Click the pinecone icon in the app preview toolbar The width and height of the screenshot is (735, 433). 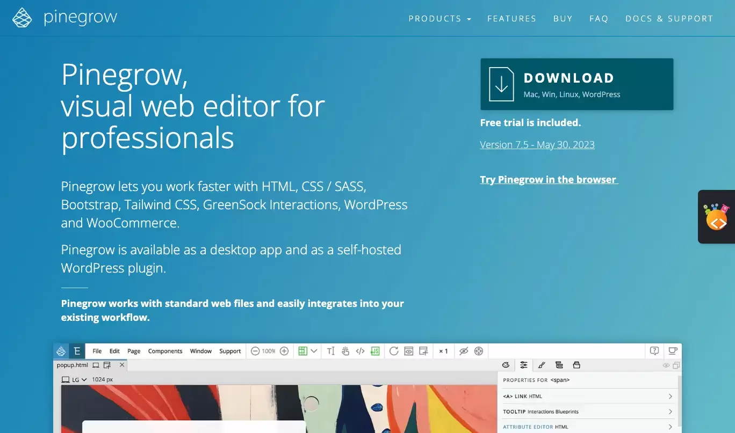[x=61, y=351]
